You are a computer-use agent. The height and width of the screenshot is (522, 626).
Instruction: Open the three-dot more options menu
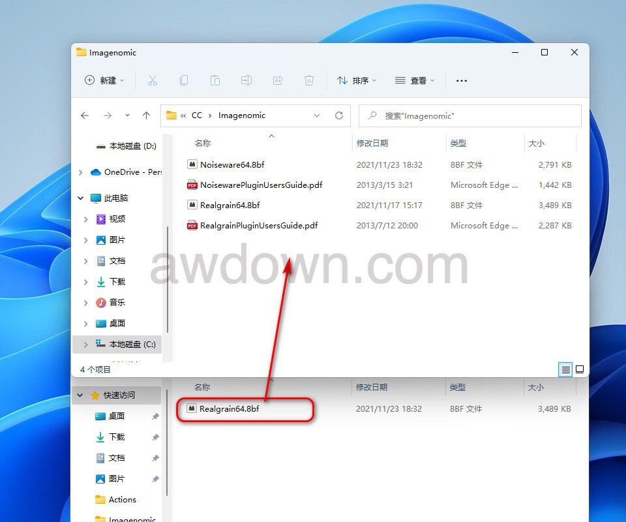coord(462,80)
